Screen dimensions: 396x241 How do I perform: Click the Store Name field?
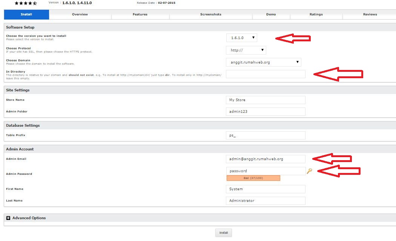pos(265,100)
